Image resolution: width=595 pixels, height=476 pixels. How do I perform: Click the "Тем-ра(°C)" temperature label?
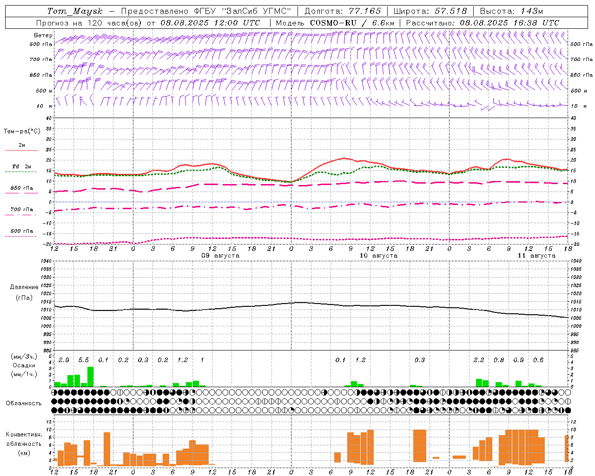coord(22,132)
